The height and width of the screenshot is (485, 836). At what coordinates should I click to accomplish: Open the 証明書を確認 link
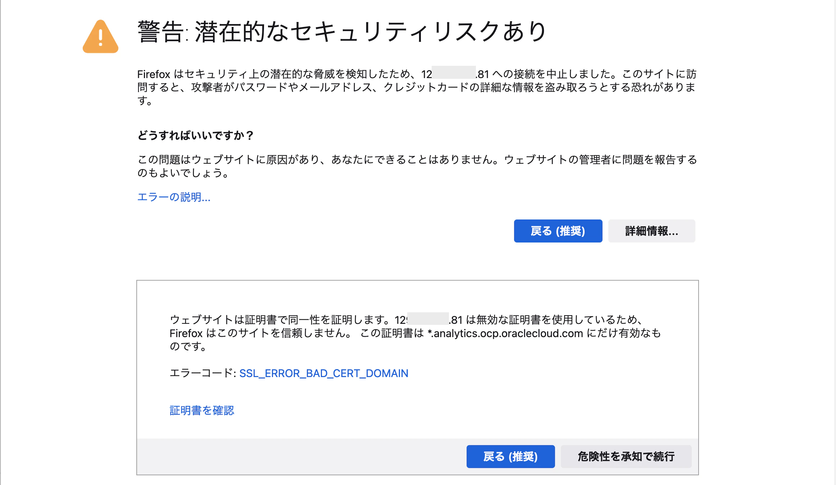pyautogui.click(x=202, y=411)
